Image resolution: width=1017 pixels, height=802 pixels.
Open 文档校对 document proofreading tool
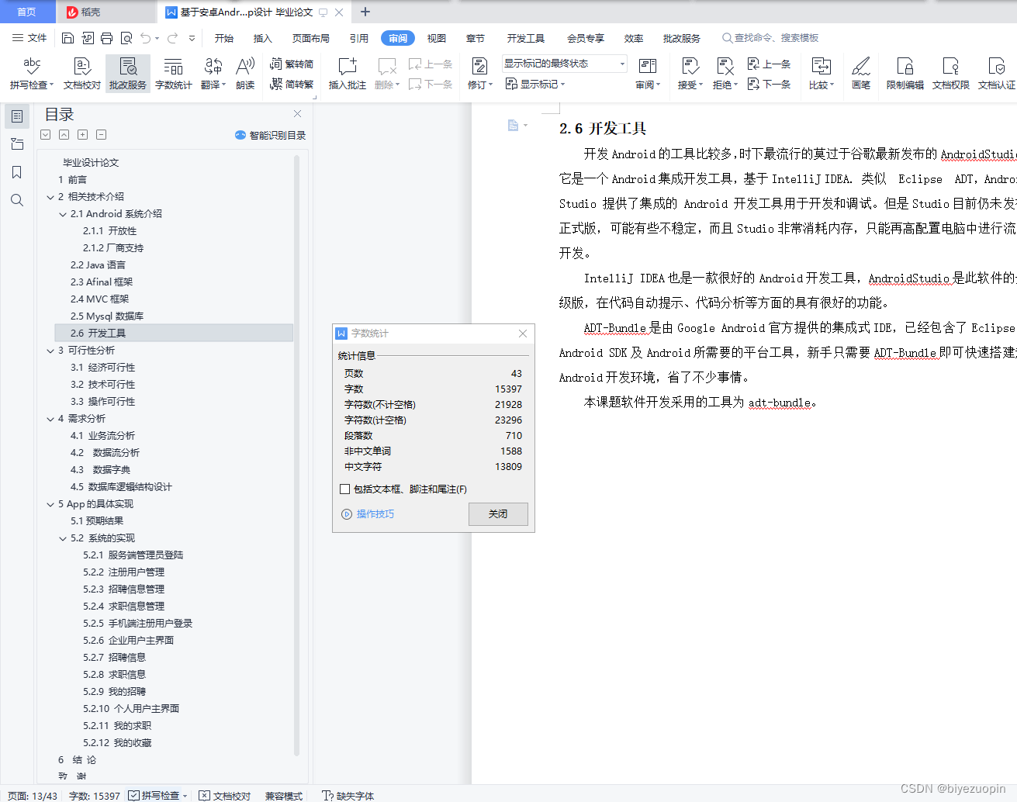click(x=82, y=74)
